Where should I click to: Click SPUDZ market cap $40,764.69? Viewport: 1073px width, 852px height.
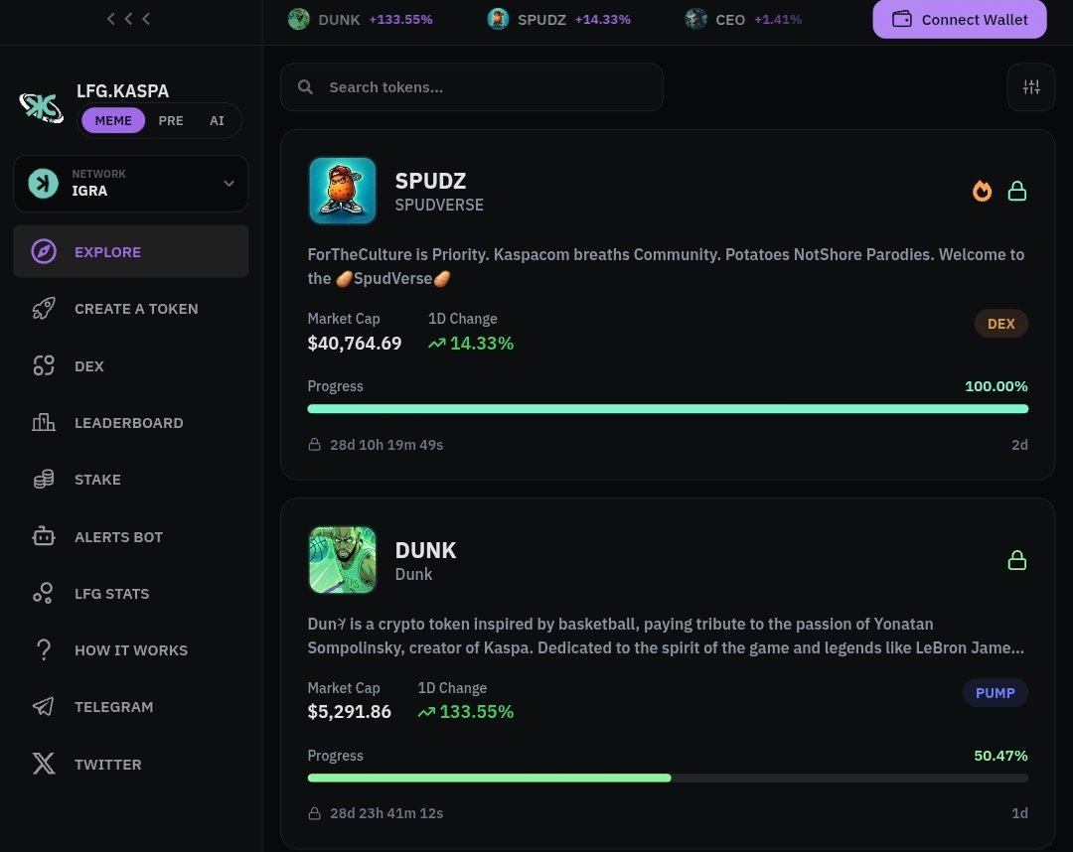click(x=355, y=343)
